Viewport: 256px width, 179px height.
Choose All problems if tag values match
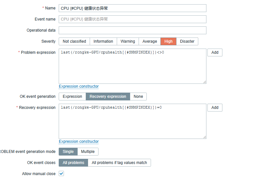click(x=119, y=163)
